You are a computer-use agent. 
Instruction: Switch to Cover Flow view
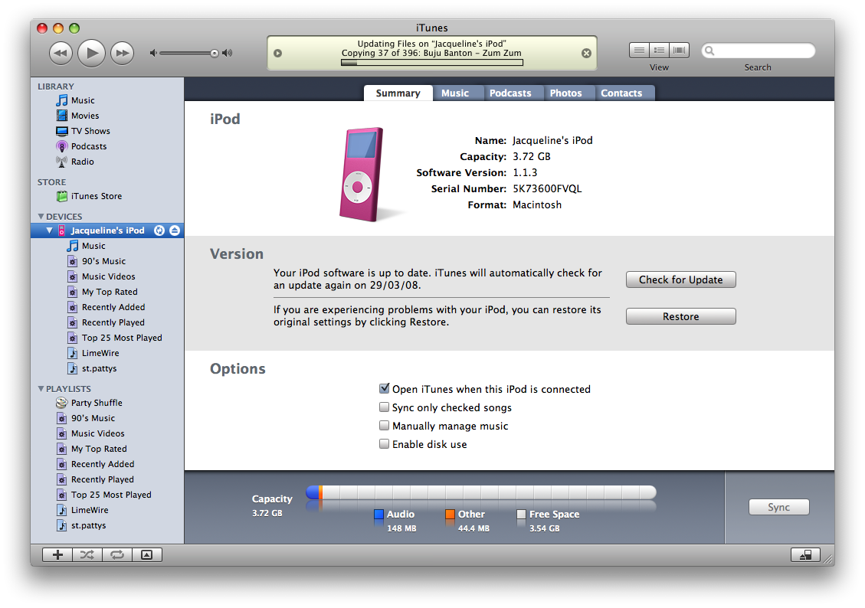point(680,51)
